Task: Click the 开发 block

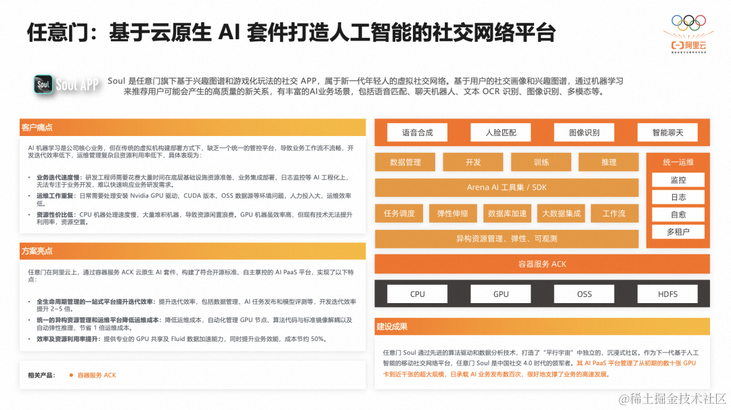Action: 472,162
